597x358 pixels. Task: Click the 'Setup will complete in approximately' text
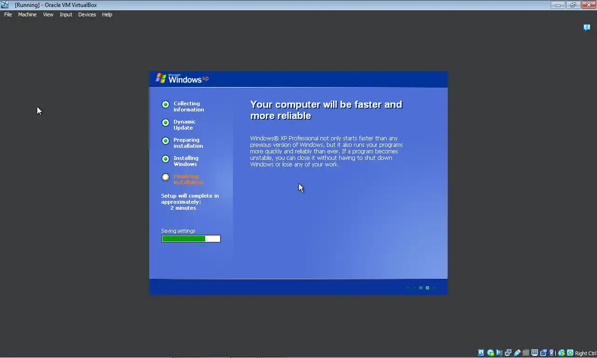190,199
